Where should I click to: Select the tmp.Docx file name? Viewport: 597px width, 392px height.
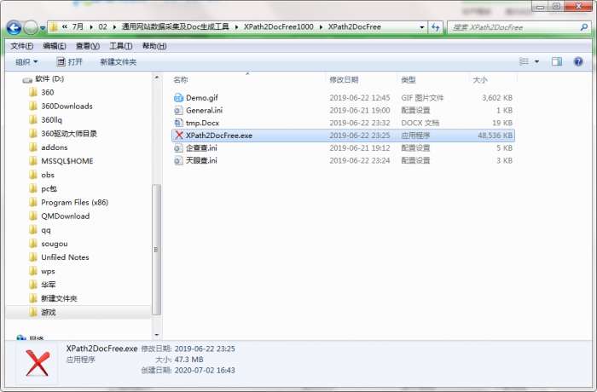(x=203, y=123)
